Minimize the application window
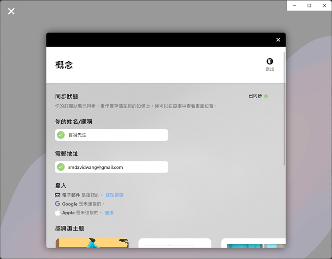The height and width of the screenshot is (259, 332). coord(294,6)
